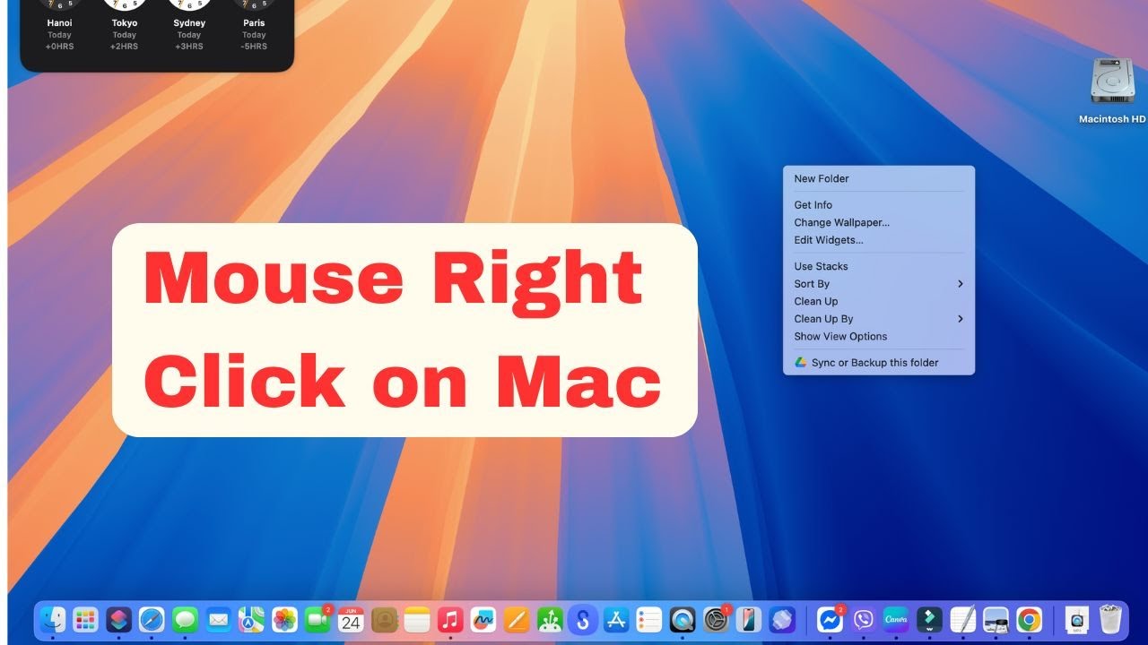The height and width of the screenshot is (645, 1148).
Task: Launch the Music app from Dock
Action: point(450,619)
